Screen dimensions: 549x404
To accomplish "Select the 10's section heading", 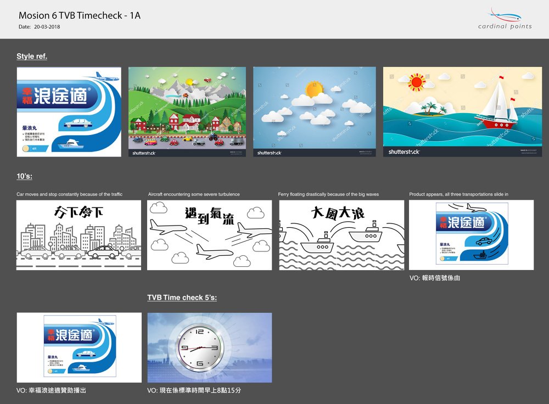I will pyautogui.click(x=25, y=176).
